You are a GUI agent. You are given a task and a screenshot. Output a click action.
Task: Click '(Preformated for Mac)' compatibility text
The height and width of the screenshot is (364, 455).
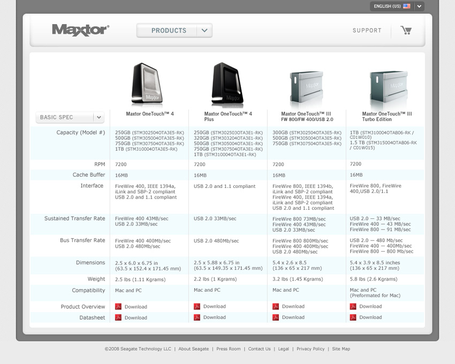tap(375, 295)
